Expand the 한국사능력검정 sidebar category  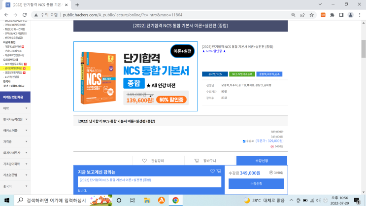[x=15, y=119]
